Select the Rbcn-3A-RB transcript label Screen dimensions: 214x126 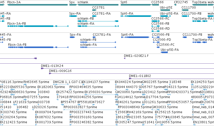click(x=17, y=24)
